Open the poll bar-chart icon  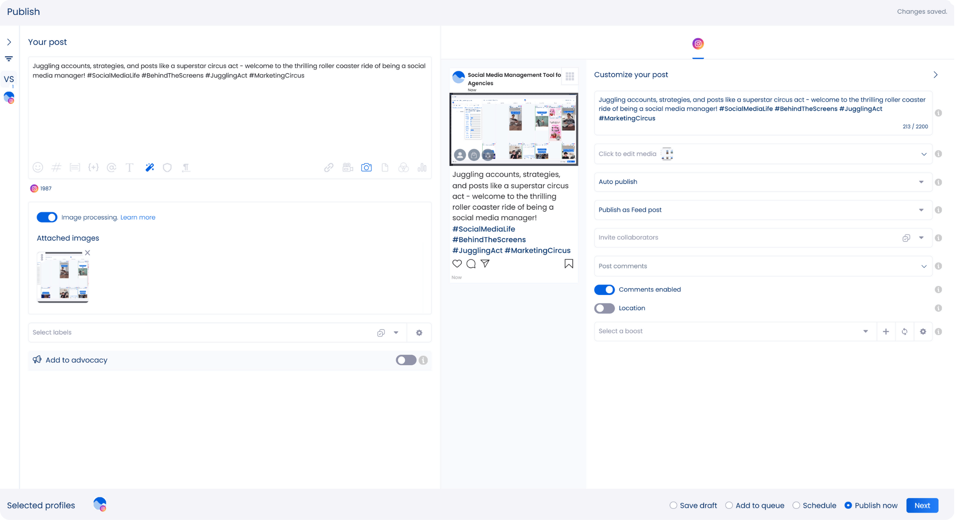pyautogui.click(x=422, y=167)
